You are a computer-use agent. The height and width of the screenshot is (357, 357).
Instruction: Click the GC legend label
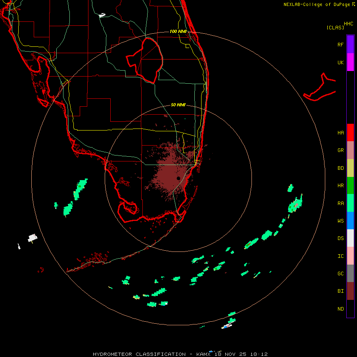[x=340, y=273]
